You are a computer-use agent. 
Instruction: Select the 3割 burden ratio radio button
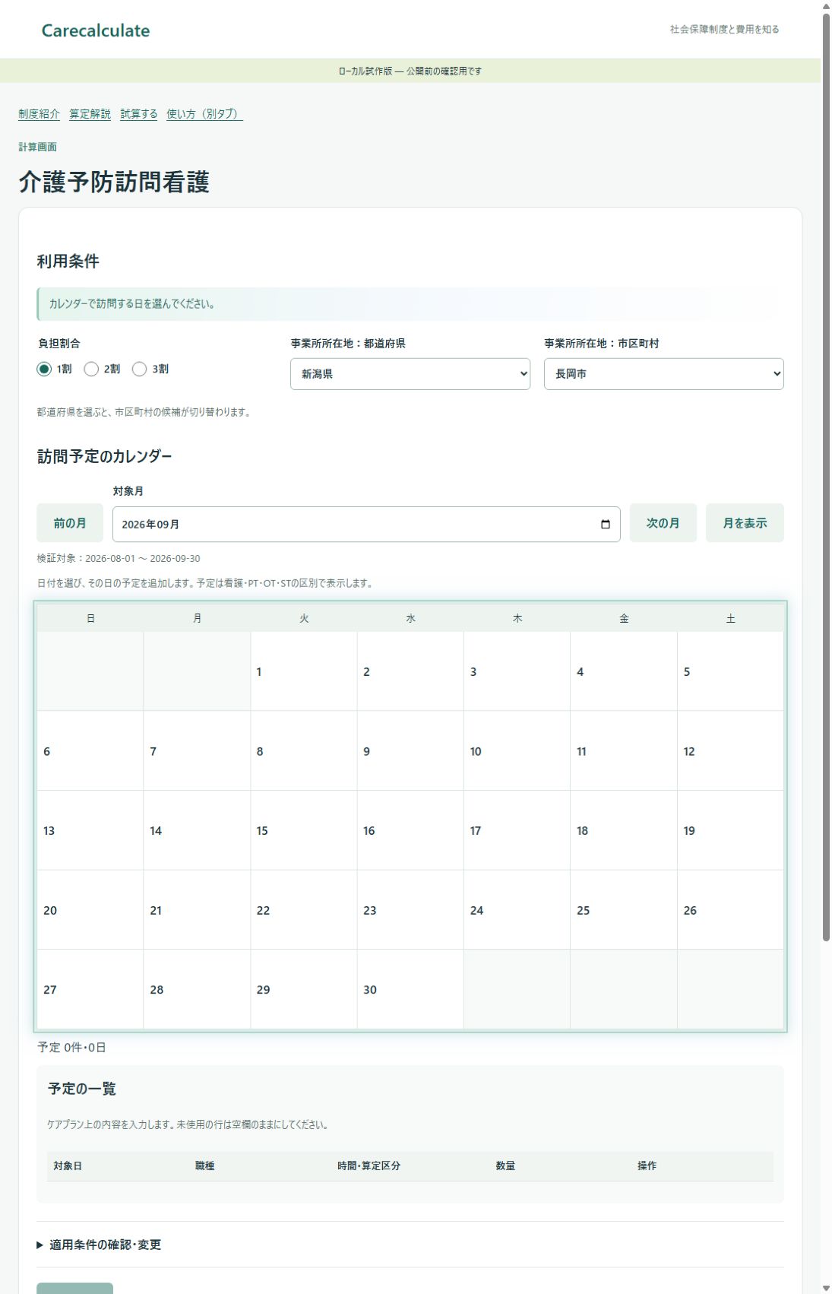pos(139,369)
